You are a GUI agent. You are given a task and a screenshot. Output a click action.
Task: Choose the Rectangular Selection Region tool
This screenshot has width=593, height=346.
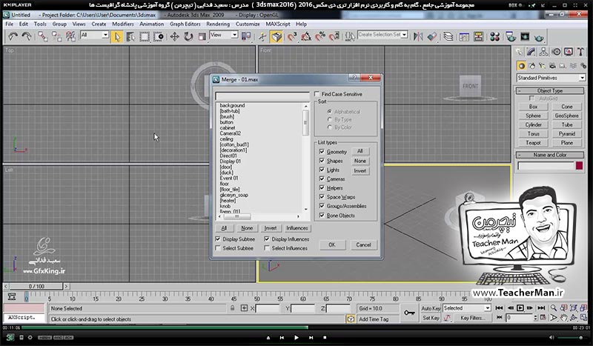[x=145, y=37]
